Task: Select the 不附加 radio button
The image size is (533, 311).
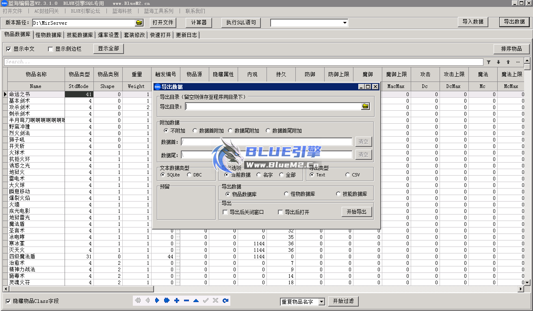Action: [166, 131]
